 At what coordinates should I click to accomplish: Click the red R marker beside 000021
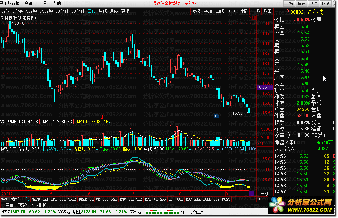(x=287, y=11)
